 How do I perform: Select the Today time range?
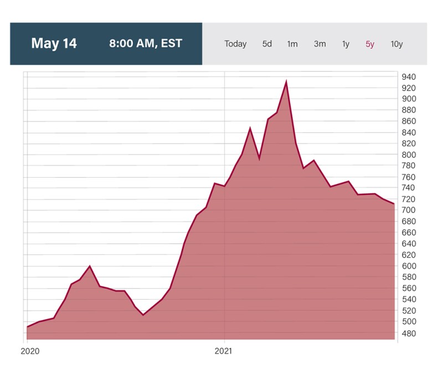pyautogui.click(x=235, y=44)
